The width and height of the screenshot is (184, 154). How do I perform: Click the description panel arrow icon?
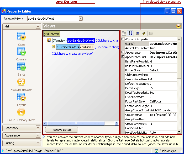[44, 137]
